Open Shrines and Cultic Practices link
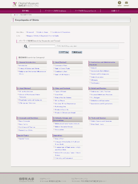Image resolution: width=138 pixels, height=184 pixels. (x=101, y=91)
